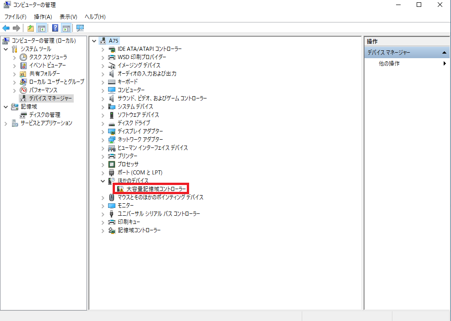
Task: Expand the ディスク ドライブ category
Action: [x=103, y=124]
